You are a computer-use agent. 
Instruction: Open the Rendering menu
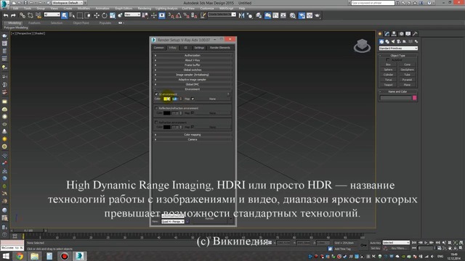point(145,8)
